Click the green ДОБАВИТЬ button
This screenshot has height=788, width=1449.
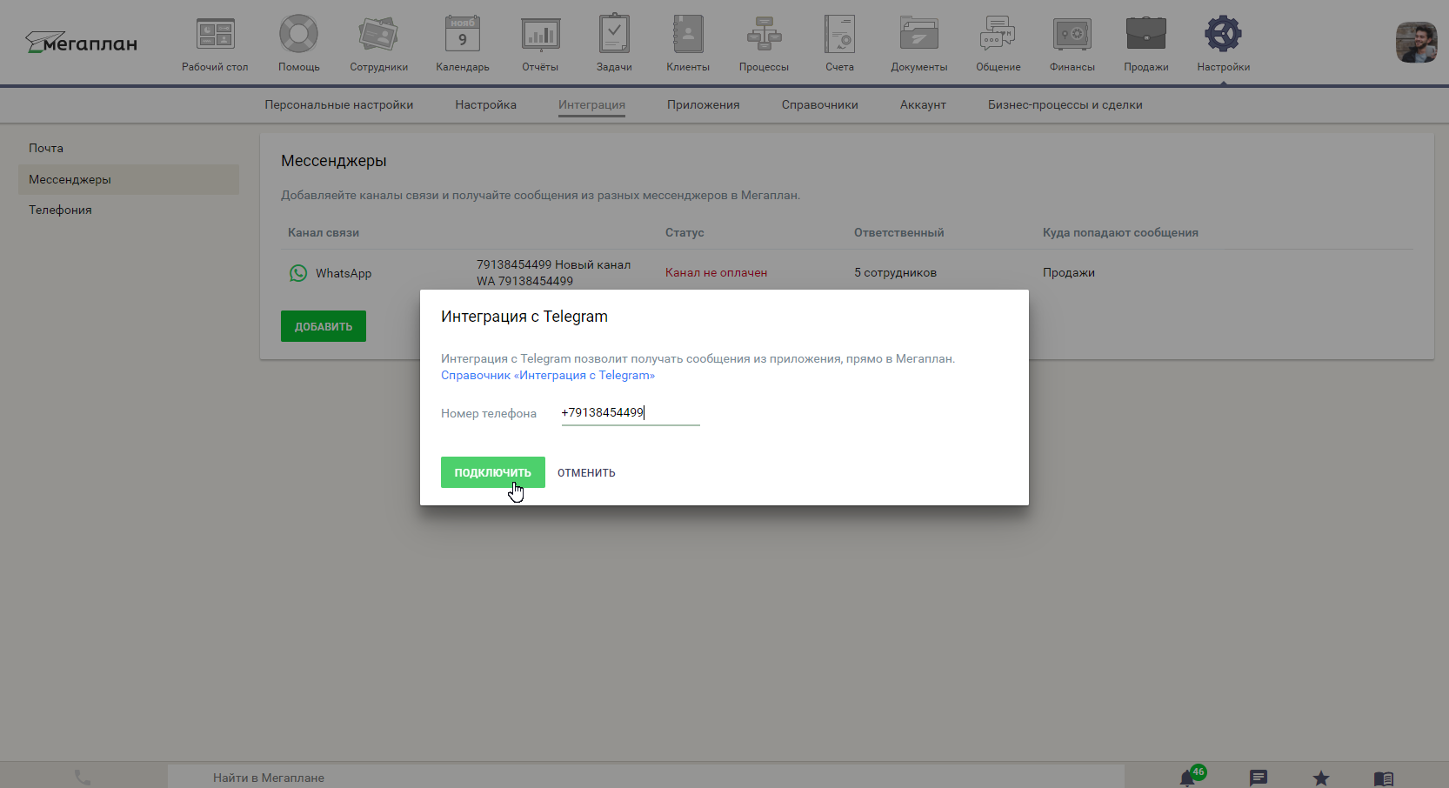324,326
